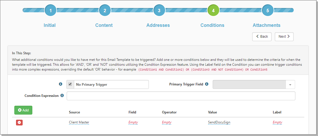Screen dimensions: 318x136
Task: Click the step 2 Content circle
Action: tap(105, 10)
